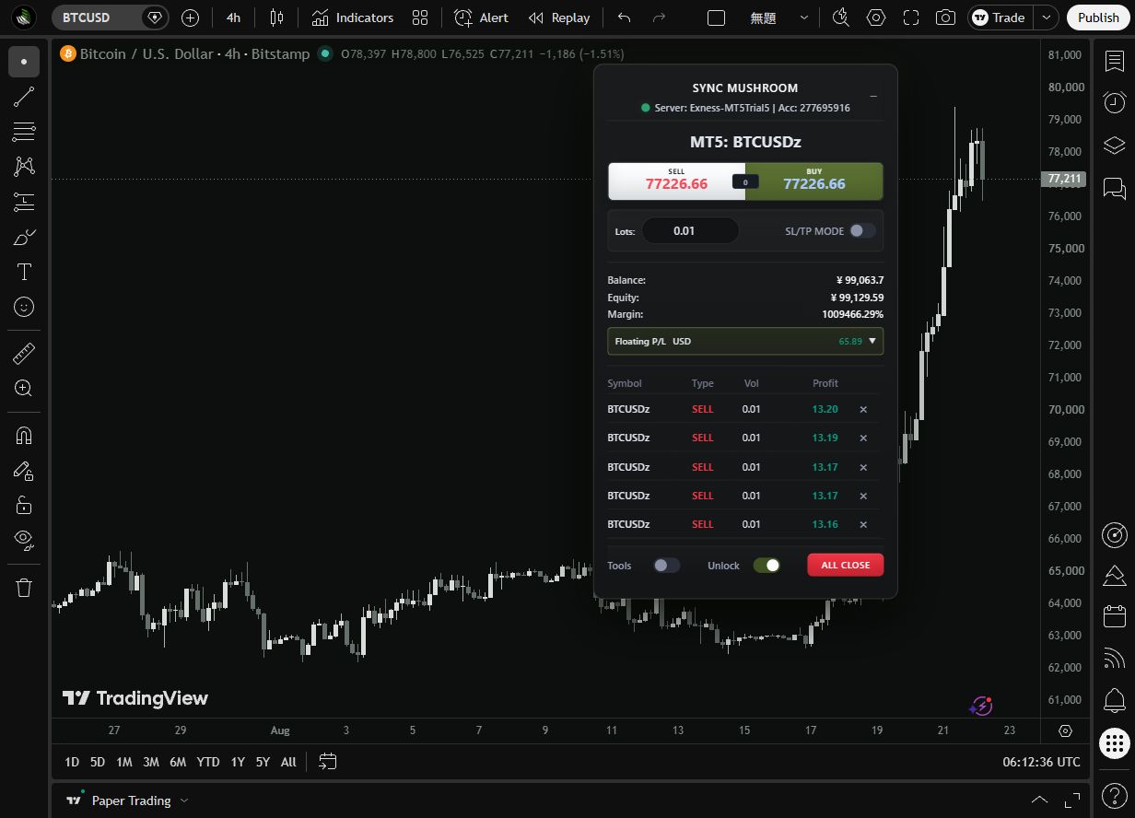This screenshot has height=818, width=1135.
Task: Select the 1D date range
Action: (x=72, y=762)
